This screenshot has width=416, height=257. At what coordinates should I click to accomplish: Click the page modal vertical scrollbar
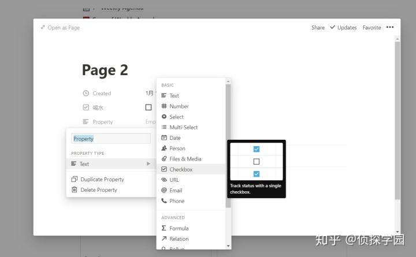[397, 121]
